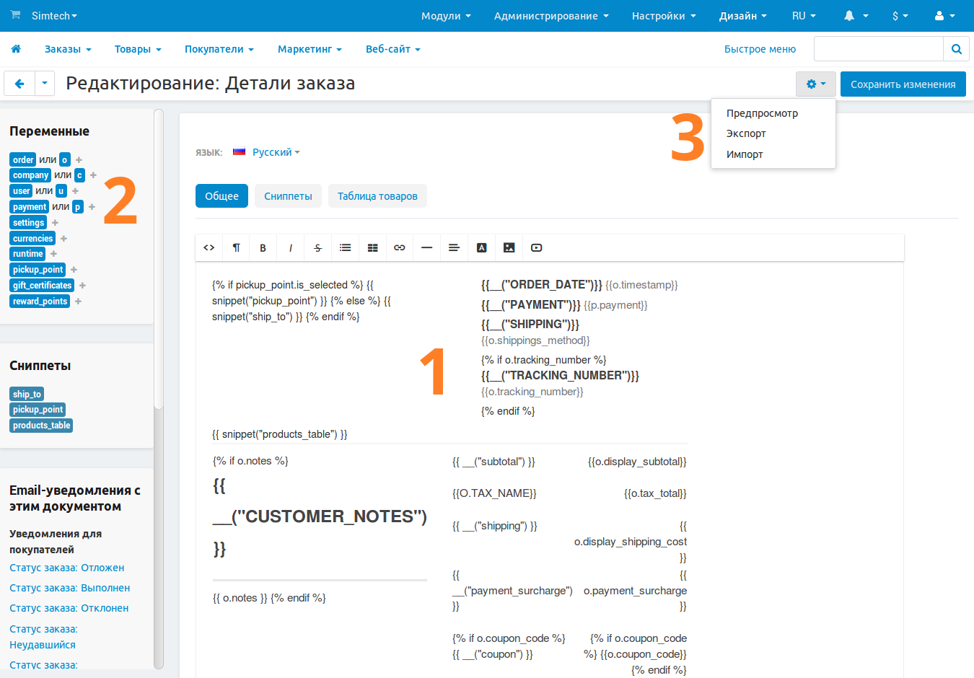
Task: Apply strikethrough formatting in the editor
Action: point(318,247)
